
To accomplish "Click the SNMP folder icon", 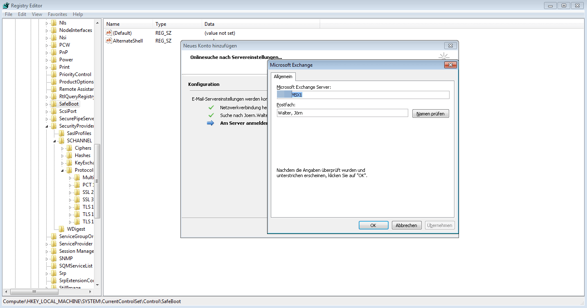I will tap(54, 259).
